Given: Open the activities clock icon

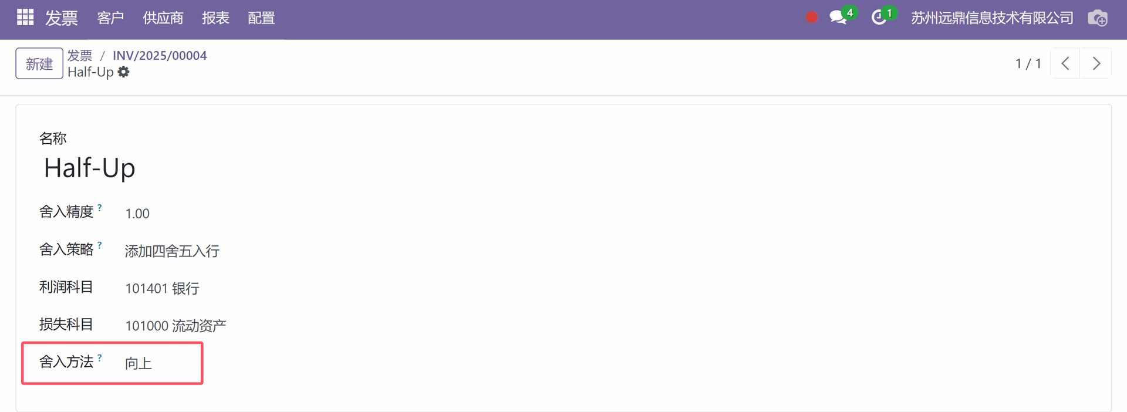Looking at the screenshot, I should click(879, 18).
